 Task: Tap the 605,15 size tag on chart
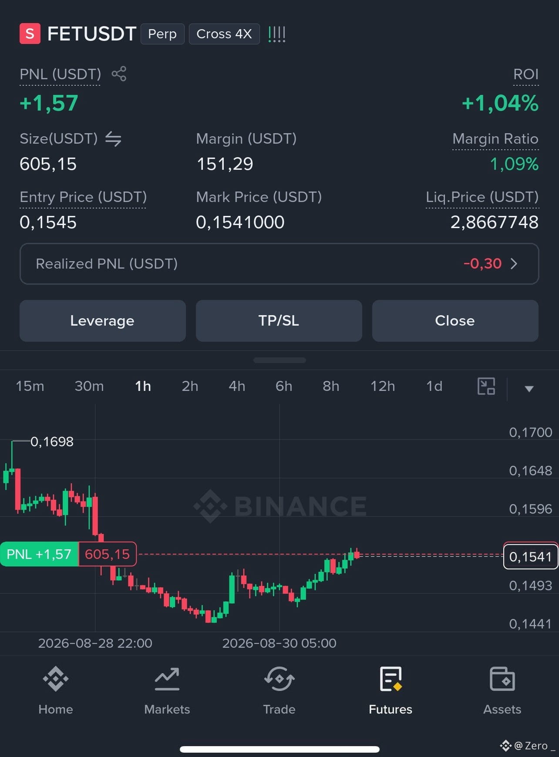point(108,554)
